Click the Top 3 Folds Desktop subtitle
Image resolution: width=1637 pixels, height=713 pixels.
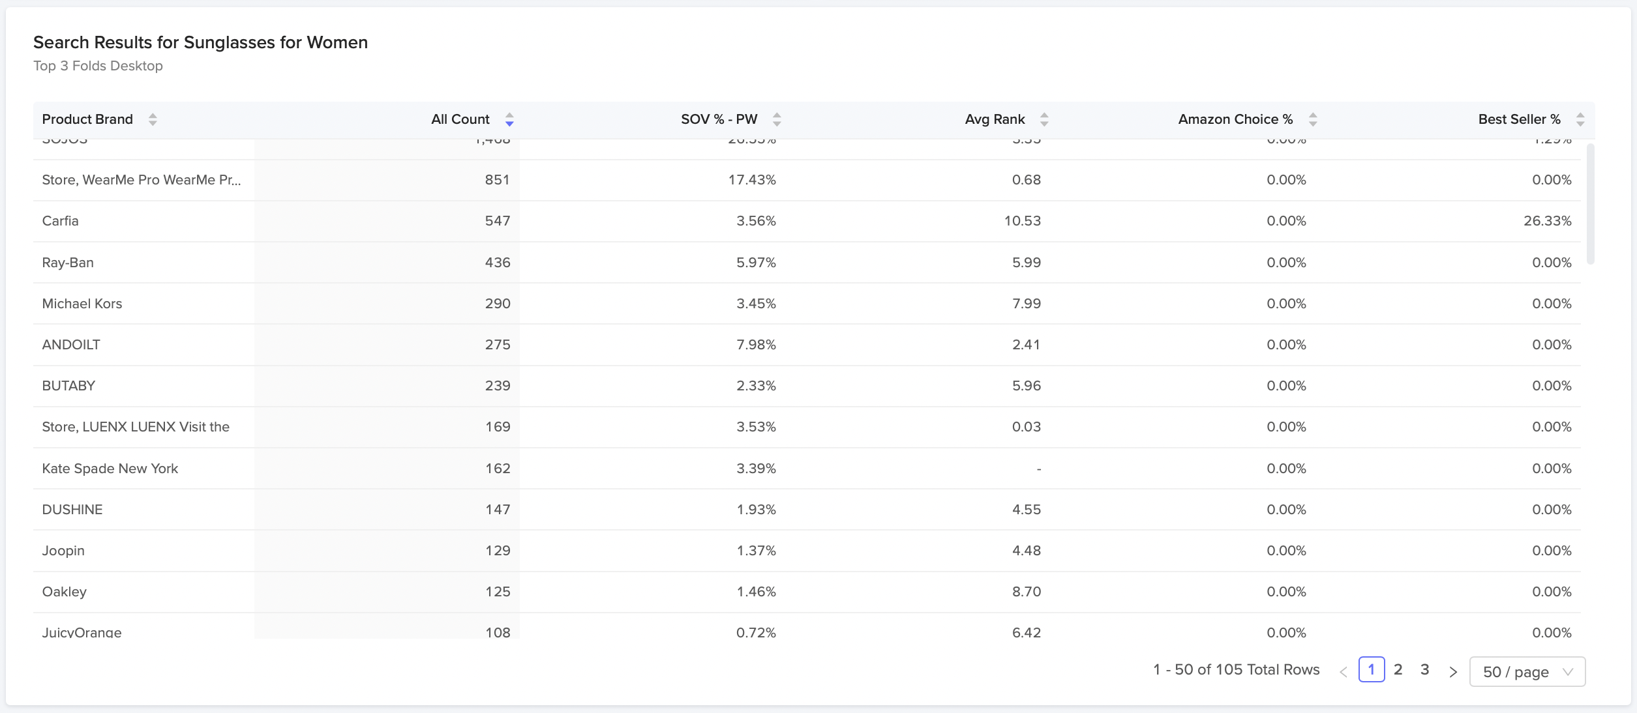(x=98, y=66)
